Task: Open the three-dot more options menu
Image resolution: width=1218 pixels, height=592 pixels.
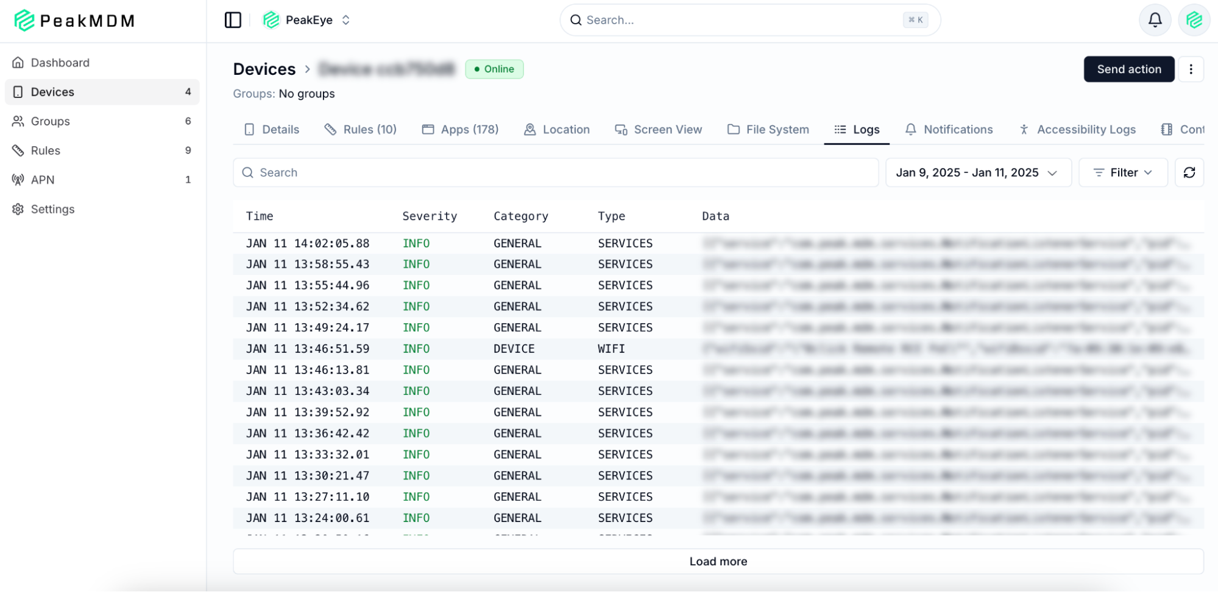Action: point(1191,69)
